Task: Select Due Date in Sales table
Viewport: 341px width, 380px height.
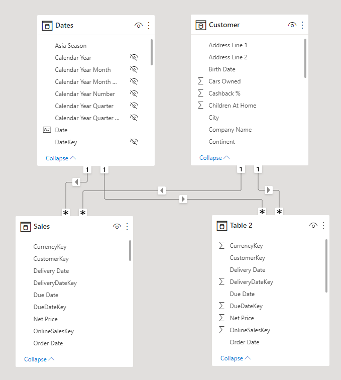Action: tap(46, 295)
